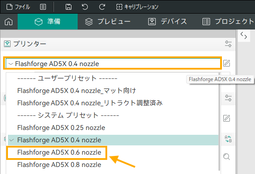Screen dimensions: 255x174
Task: Click the A/B compare presets icon
Action: (x=229, y=139)
